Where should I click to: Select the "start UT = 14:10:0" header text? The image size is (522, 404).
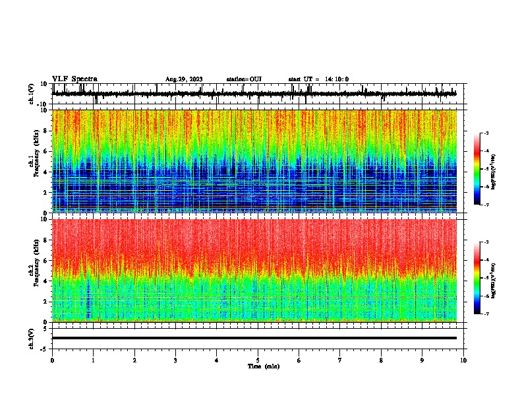point(318,79)
